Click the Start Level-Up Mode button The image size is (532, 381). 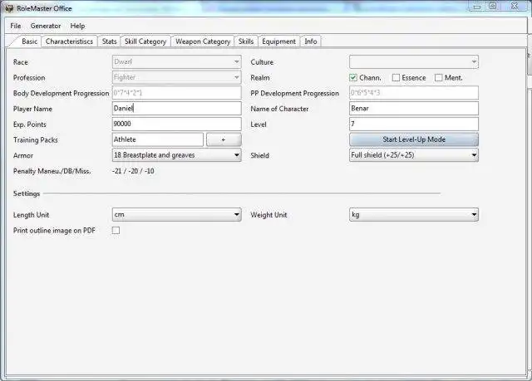click(x=414, y=139)
